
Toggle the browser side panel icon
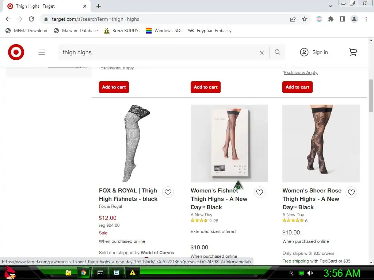343,19
